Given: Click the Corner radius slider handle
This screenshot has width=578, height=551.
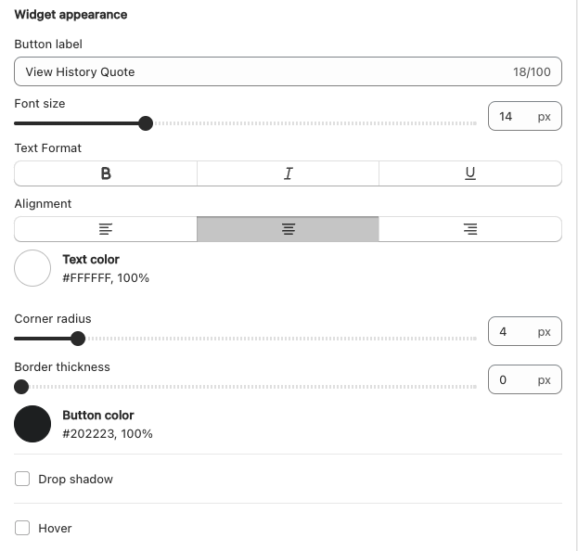Looking at the screenshot, I should (x=78, y=339).
